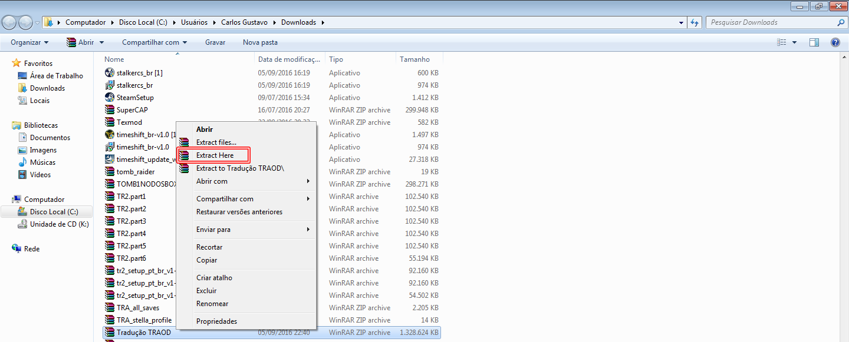849x342 pixels.
Task: Select Imagens in Bibliotecas
Action: 44,150
